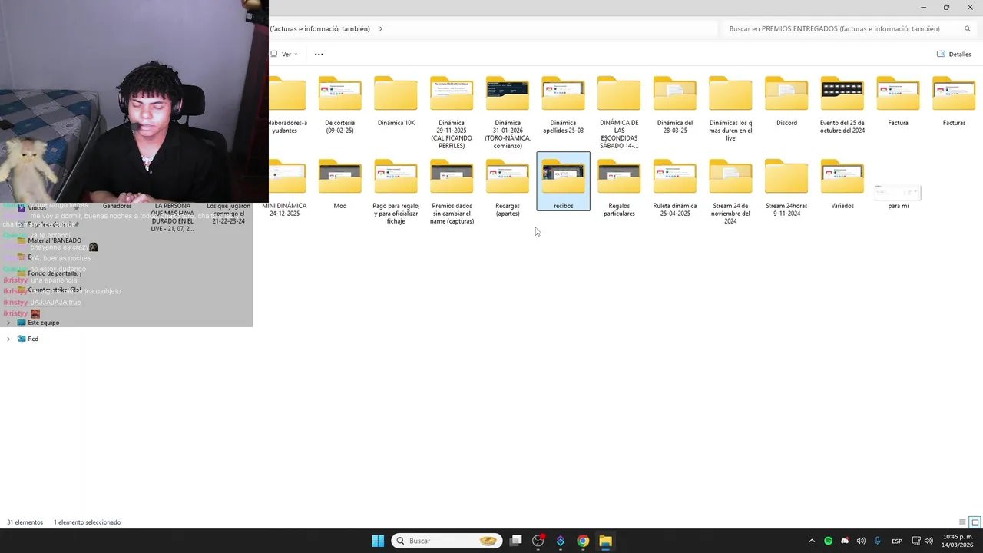983x553 pixels.
Task: Click the taskbar 'Buscar' search box
Action: [x=447, y=541]
